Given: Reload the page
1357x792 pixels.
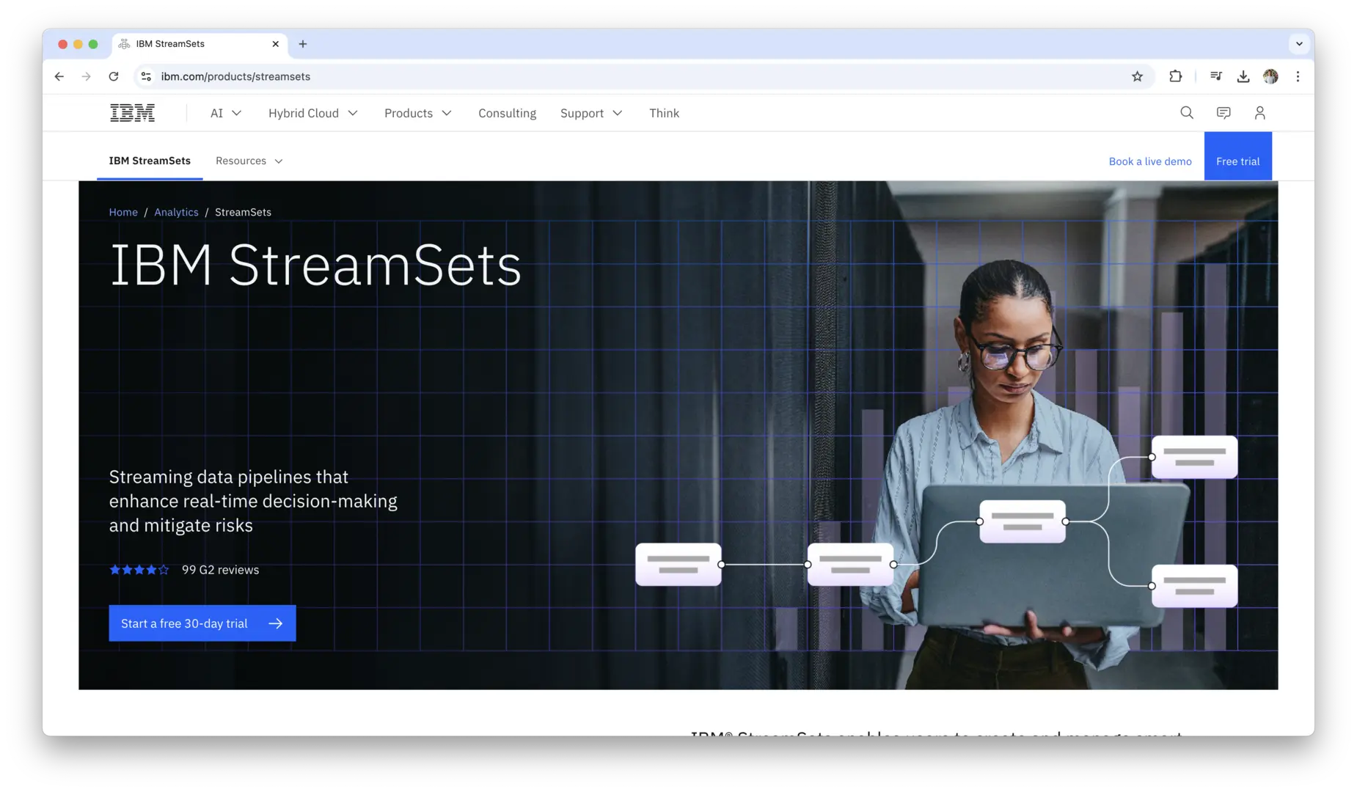Looking at the screenshot, I should tap(114, 76).
